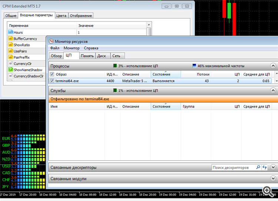278x201 pixels.
Task: Click the Hours value cell showing 1
Action: point(111,33)
